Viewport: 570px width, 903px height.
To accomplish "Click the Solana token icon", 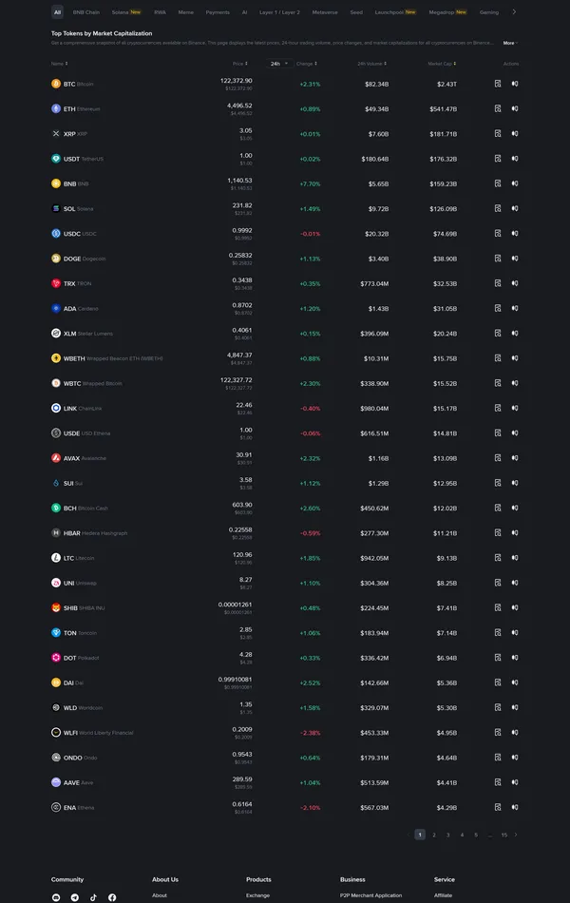I will tap(55, 208).
